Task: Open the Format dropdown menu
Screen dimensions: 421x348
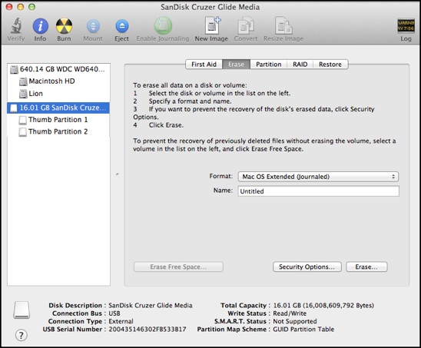Action: click(318, 177)
